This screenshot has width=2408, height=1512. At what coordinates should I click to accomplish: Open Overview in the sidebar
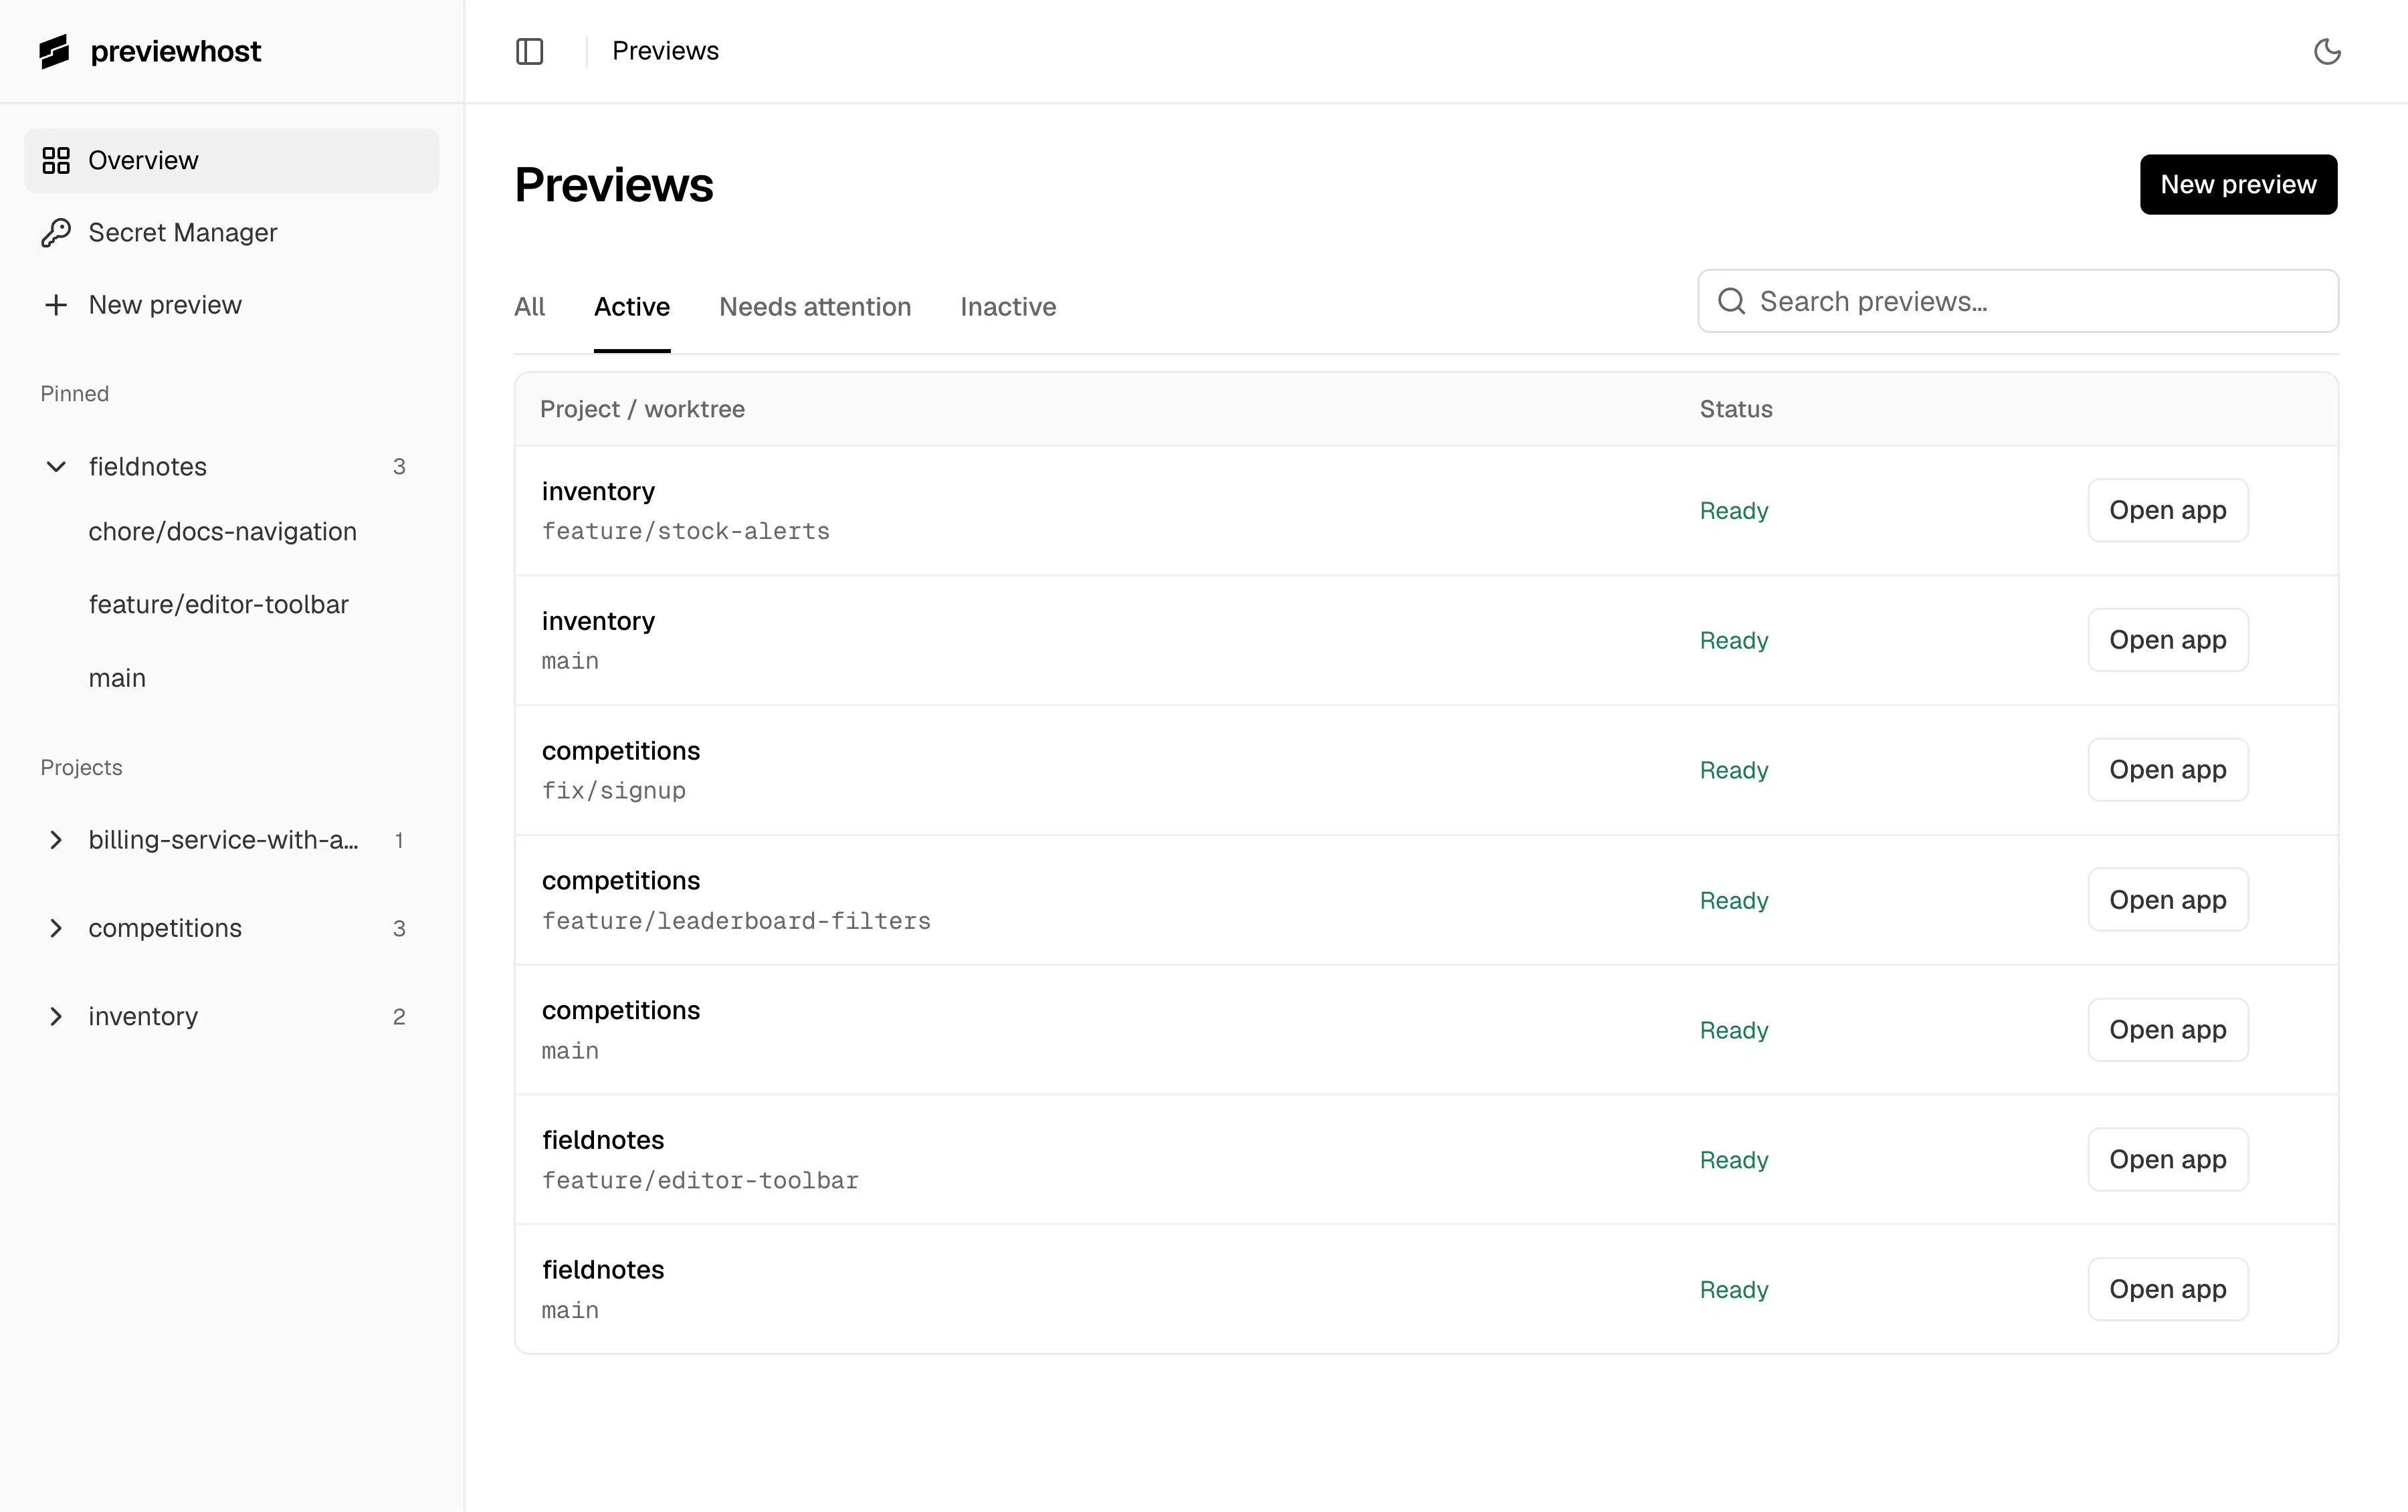[231, 160]
